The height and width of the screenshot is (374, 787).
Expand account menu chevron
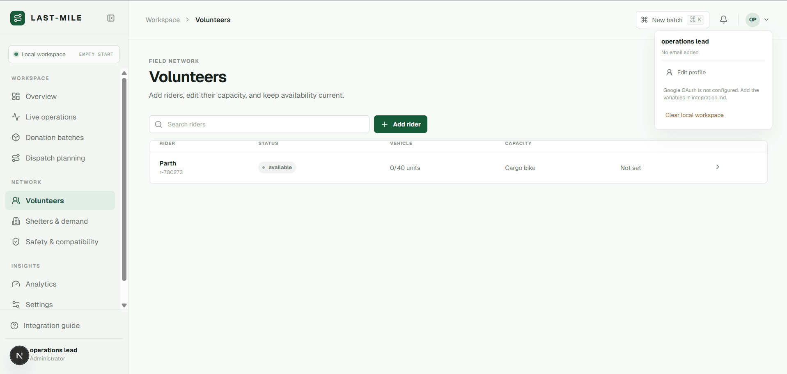pyautogui.click(x=766, y=20)
